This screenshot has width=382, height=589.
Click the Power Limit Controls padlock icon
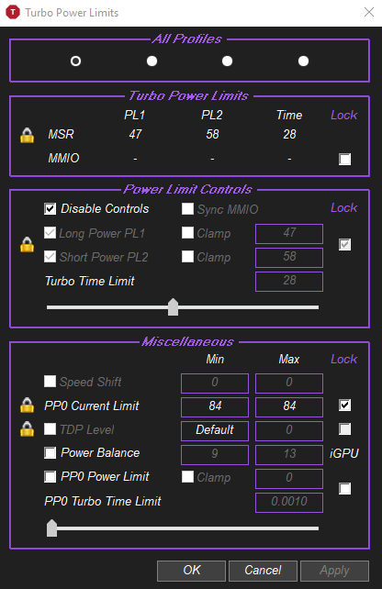click(27, 244)
